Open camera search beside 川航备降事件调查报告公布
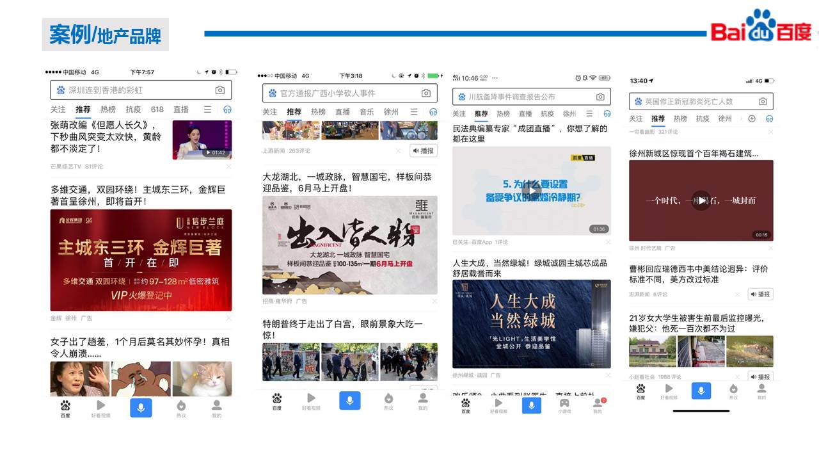 (600, 97)
